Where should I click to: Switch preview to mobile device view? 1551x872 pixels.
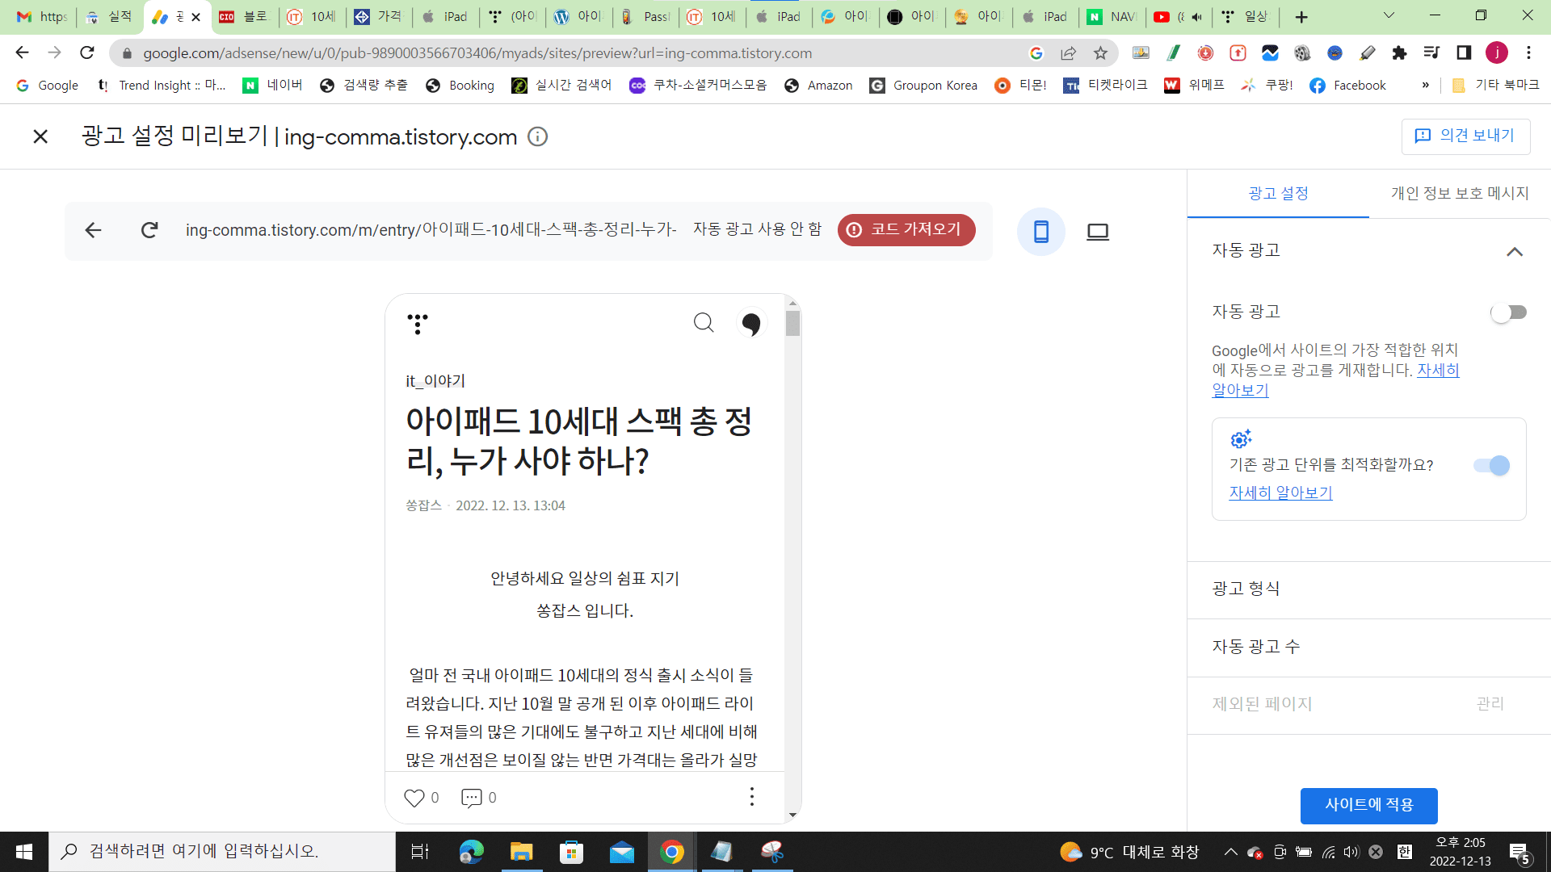tap(1041, 232)
